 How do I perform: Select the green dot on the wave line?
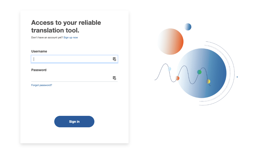199,72
